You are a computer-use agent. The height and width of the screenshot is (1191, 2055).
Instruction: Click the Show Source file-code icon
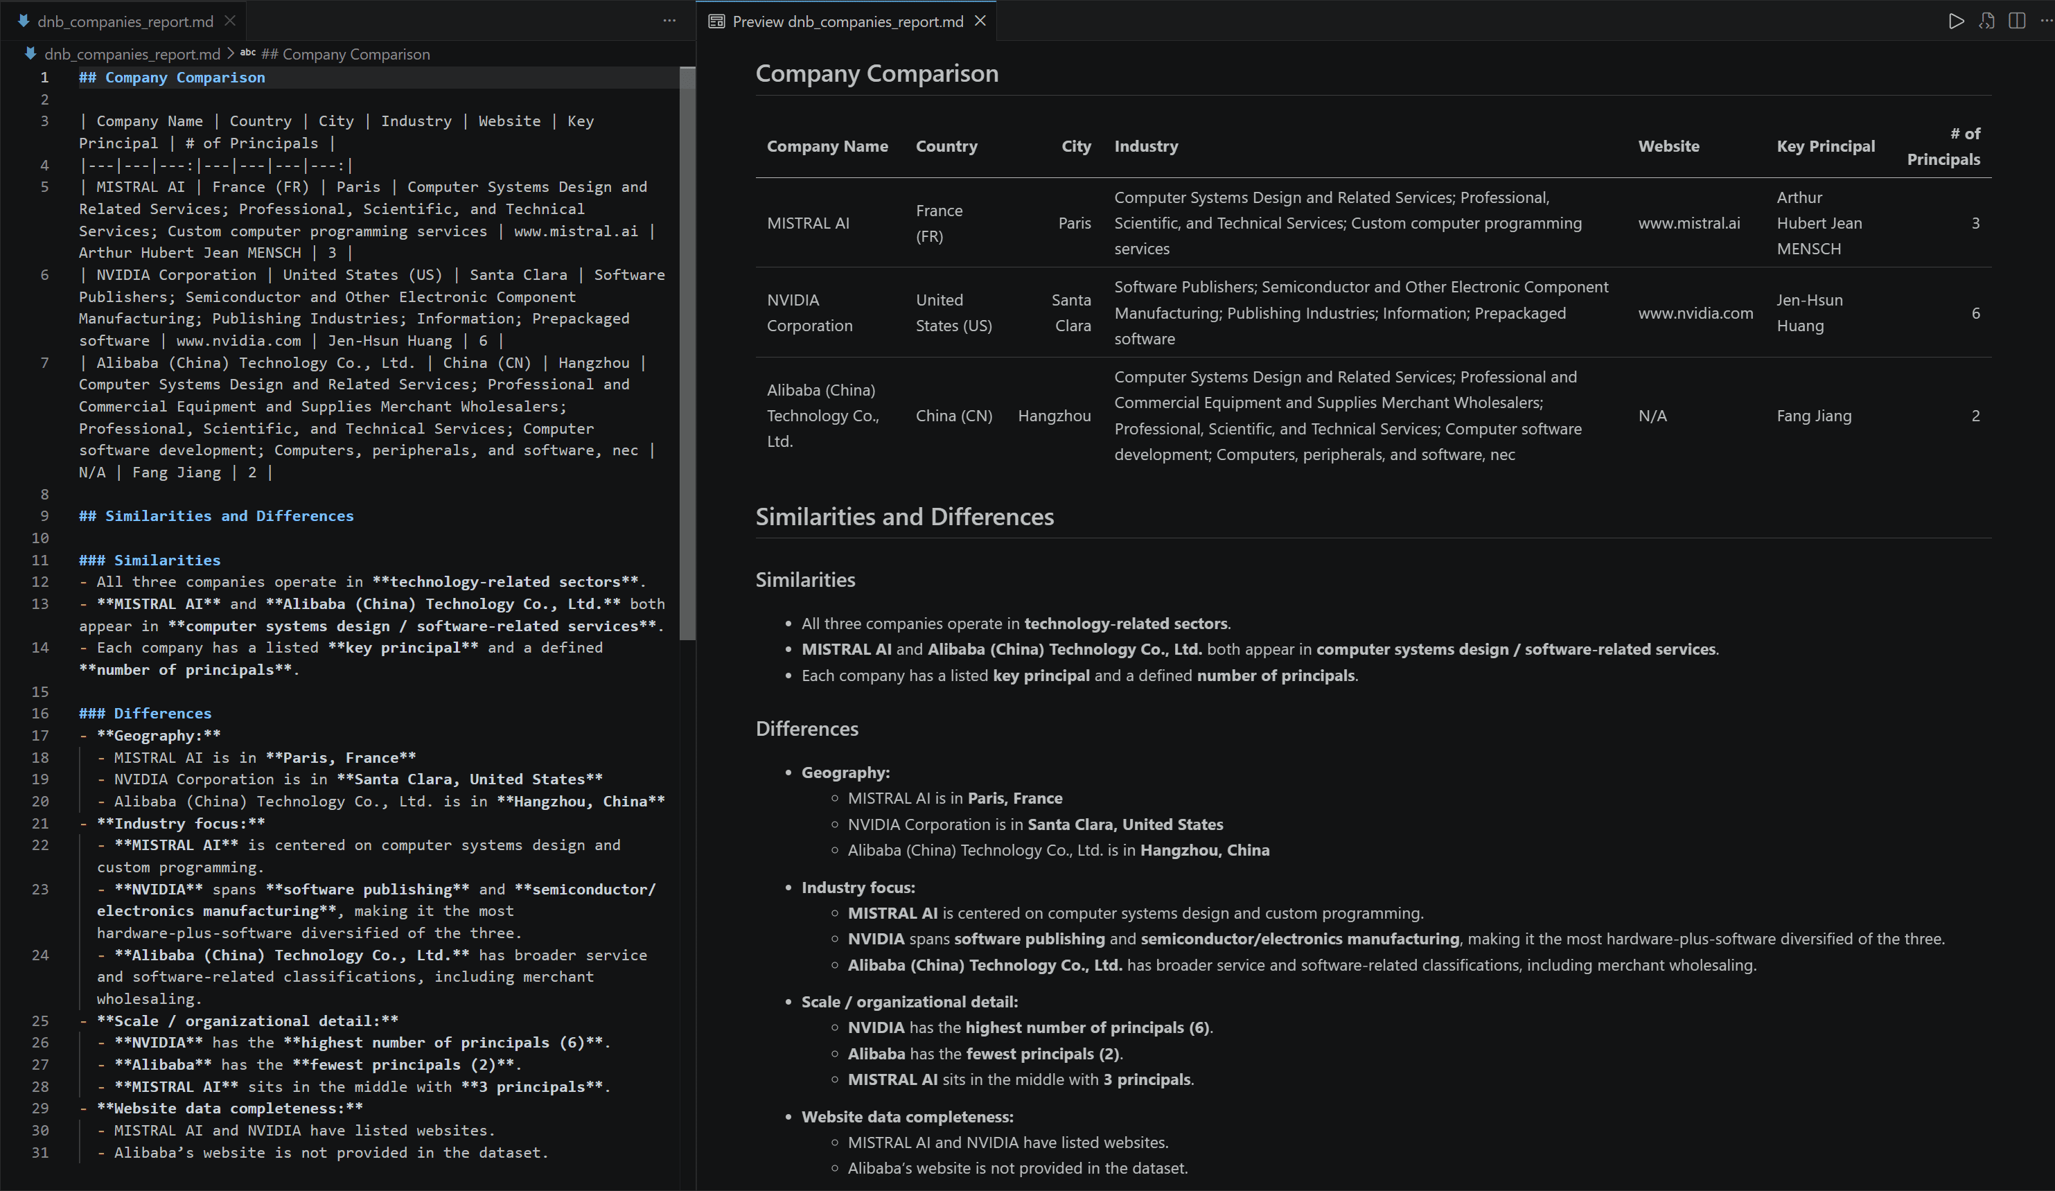(x=1986, y=21)
